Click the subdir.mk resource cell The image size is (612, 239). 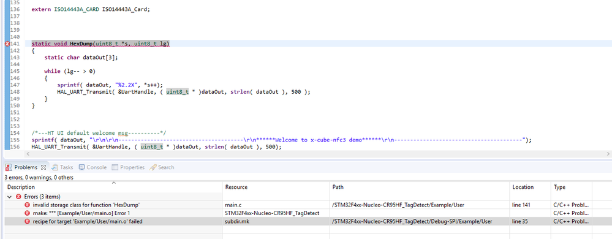(x=237, y=221)
